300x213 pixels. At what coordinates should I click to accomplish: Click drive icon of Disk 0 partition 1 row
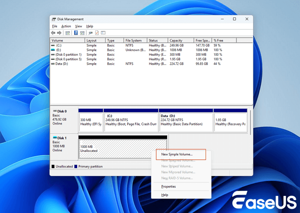tap(53, 55)
